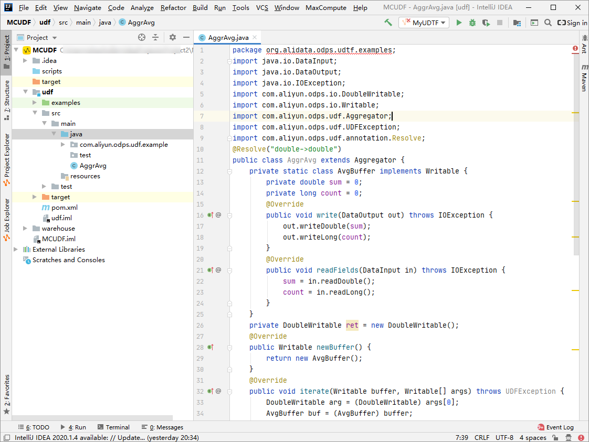Open the Event Log button
589x442 pixels.
point(555,427)
